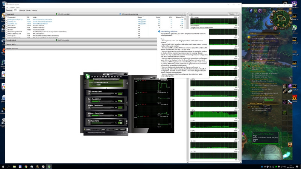Open the notification center icon
This screenshot has height=169, width=301.
(297, 167)
